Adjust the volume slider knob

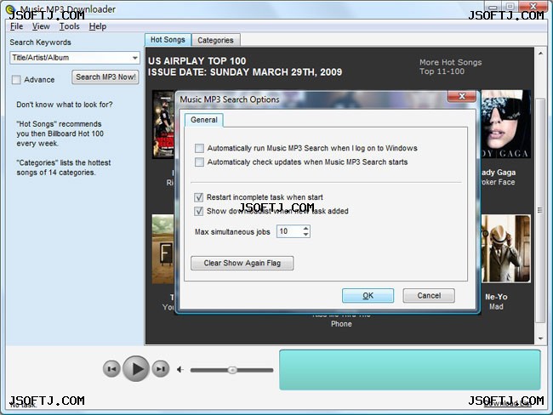coord(232,370)
